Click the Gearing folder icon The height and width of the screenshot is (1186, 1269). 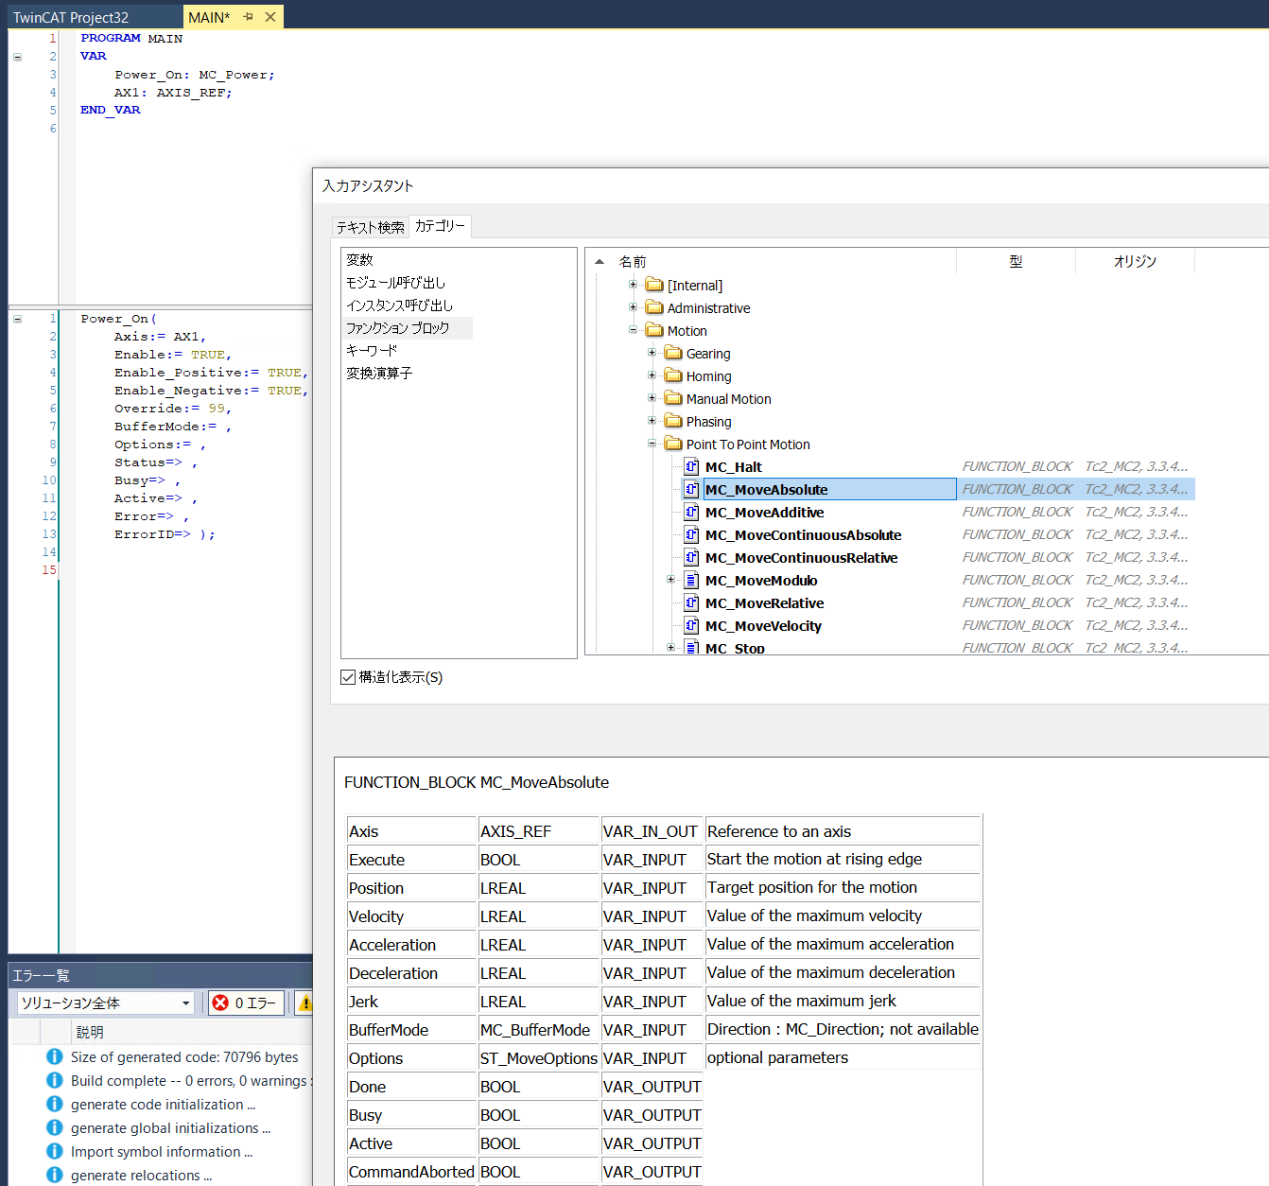click(673, 353)
